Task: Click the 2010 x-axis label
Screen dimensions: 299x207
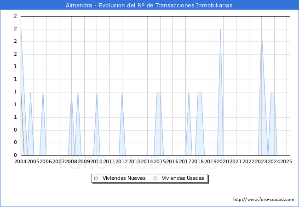Action: point(97,161)
